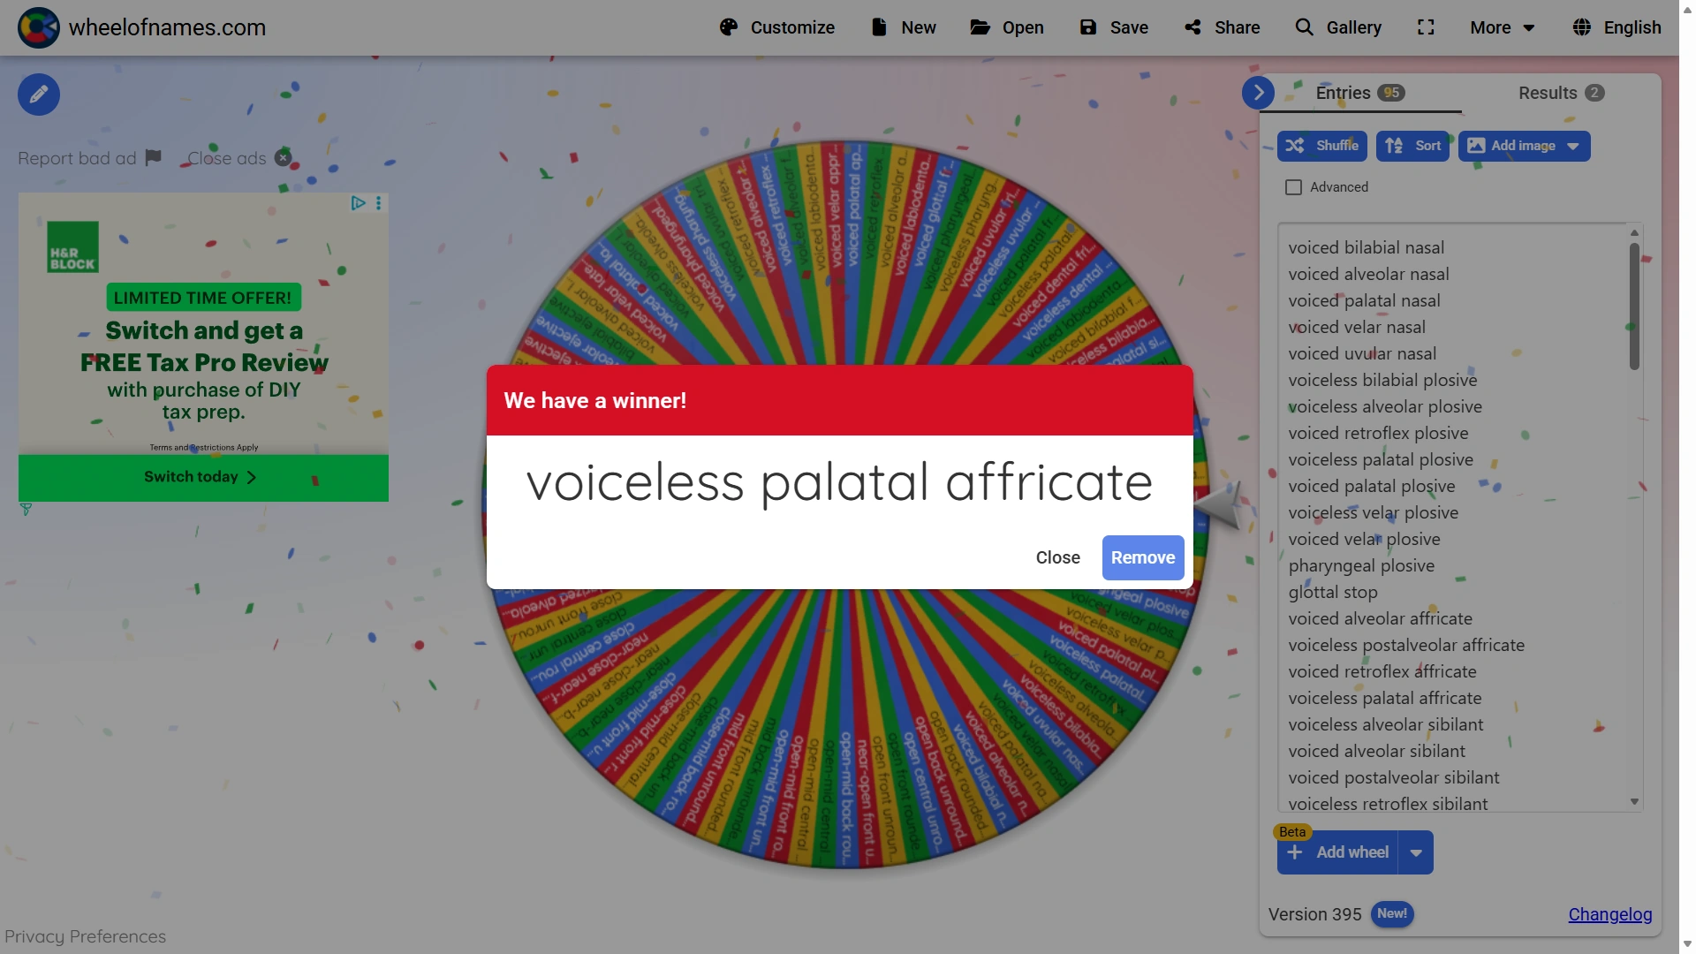Sort the entries list
The height and width of the screenshot is (954, 1696).
click(x=1412, y=146)
